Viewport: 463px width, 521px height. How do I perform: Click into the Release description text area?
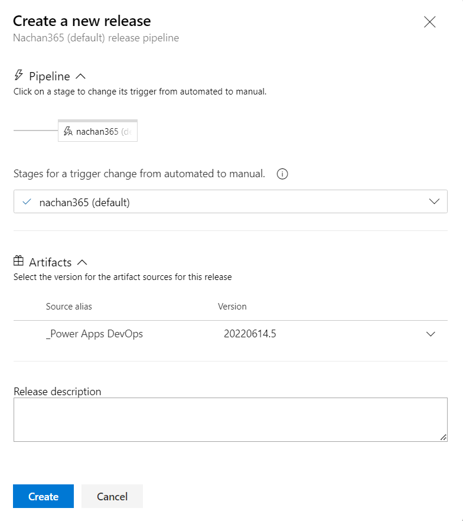(230, 419)
